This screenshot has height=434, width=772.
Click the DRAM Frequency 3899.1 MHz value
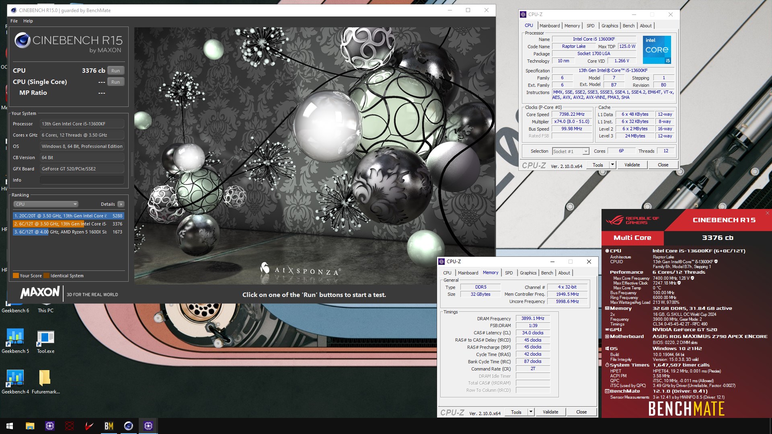pyautogui.click(x=533, y=318)
